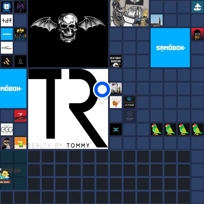This screenshot has height=204, width=204.
Task: Open the teal X logo tile
Action: [116, 129]
